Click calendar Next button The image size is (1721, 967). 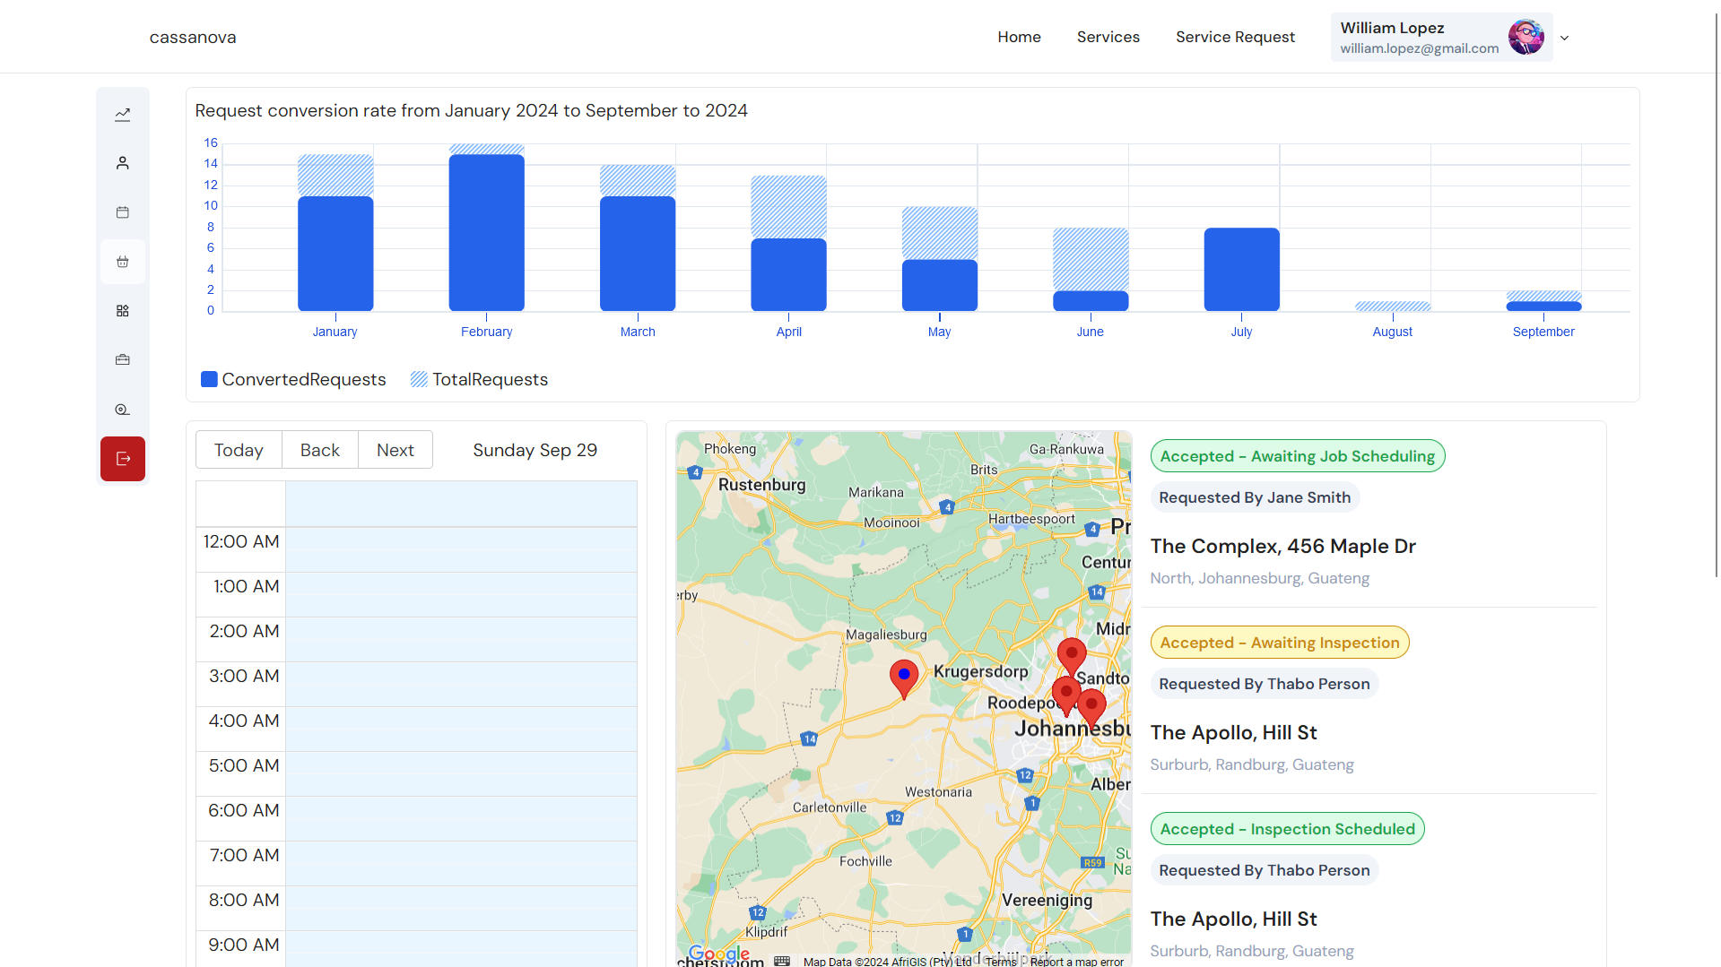click(x=395, y=450)
